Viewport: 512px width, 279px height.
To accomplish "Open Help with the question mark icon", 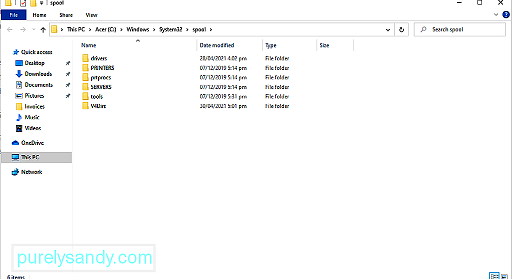I will [x=506, y=14].
